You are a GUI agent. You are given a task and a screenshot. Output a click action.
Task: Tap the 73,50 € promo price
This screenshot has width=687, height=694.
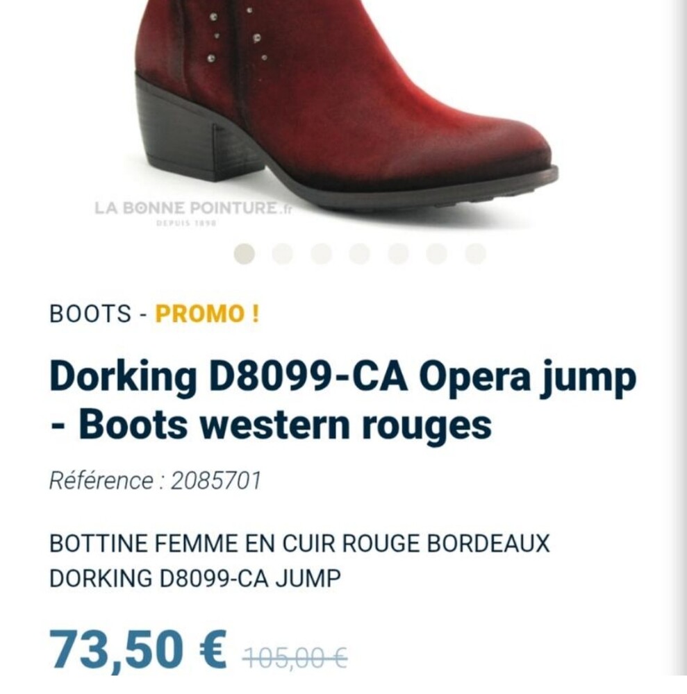(x=138, y=650)
